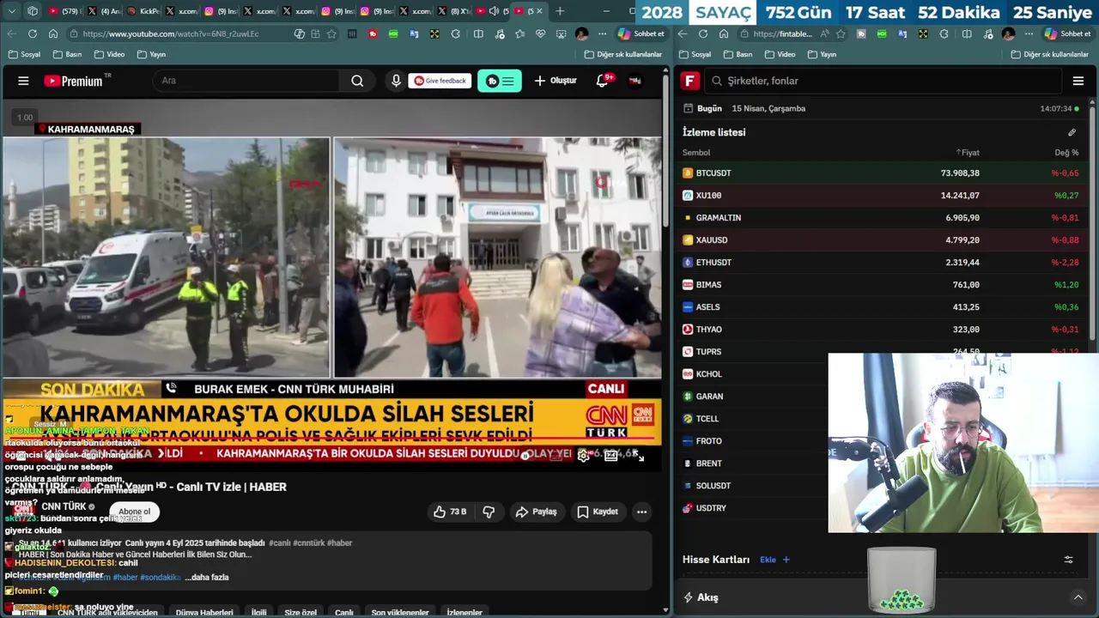Click the Kaydet save button
The width and height of the screenshot is (1099, 618).
click(598, 512)
